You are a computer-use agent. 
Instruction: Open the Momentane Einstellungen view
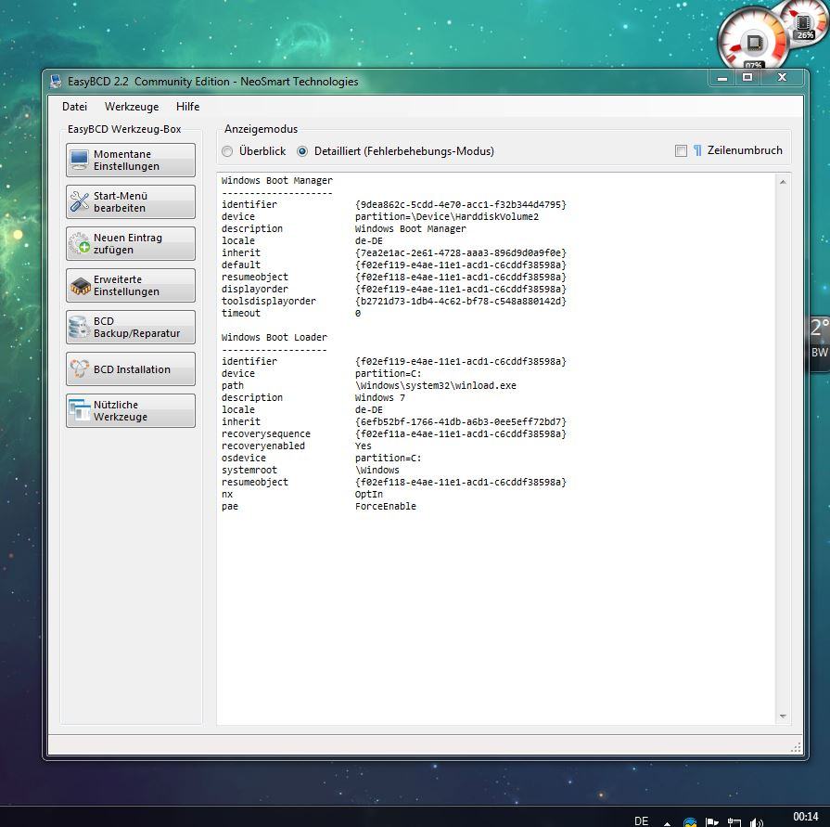coord(131,160)
